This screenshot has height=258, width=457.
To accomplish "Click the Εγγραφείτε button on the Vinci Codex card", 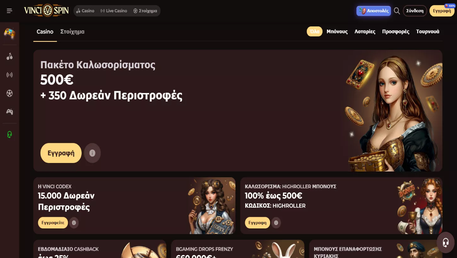I will [53, 223].
